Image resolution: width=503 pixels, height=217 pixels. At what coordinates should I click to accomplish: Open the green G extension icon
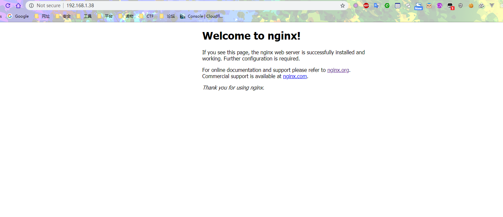click(387, 6)
